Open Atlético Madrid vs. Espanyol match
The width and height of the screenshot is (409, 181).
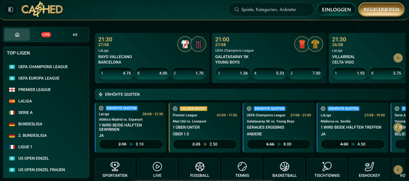pyautogui.click(x=121, y=120)
